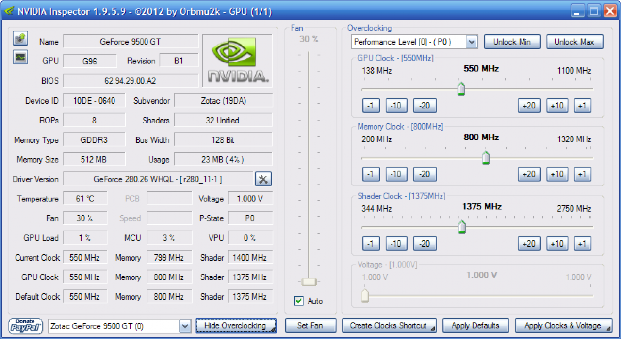The height and width of the screenshot is (339, 621).
Task: Click the upload screenshot icon beside Name
Action: [x=20, y=38]
